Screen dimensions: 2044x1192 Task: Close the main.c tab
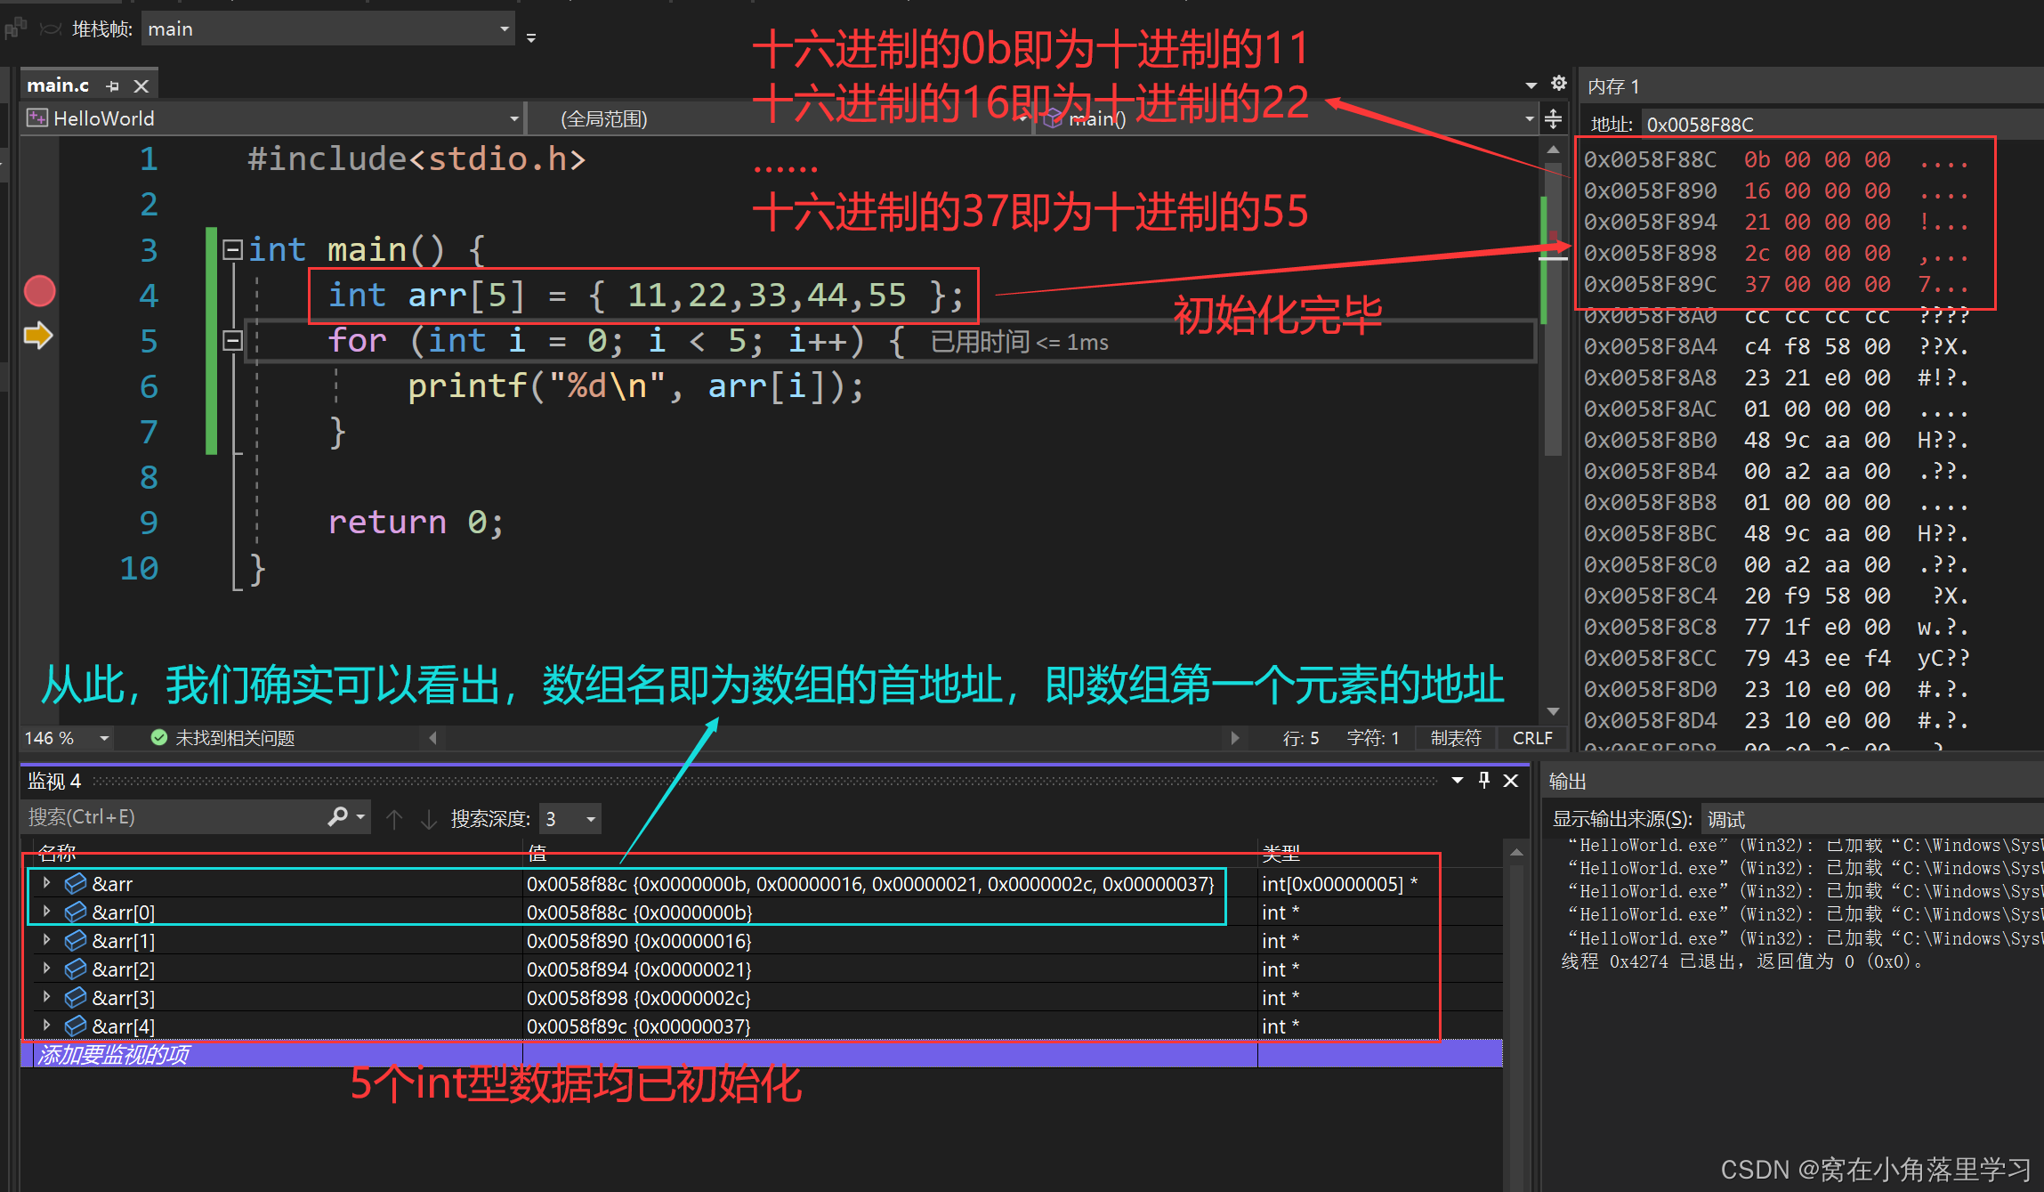coord(141,86)
